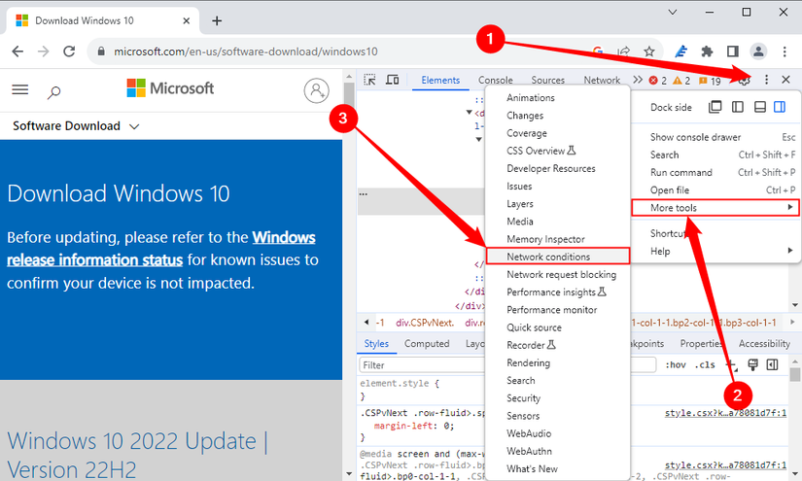Choose Run command menu entry
802x481 pixels.
[715, 172]
